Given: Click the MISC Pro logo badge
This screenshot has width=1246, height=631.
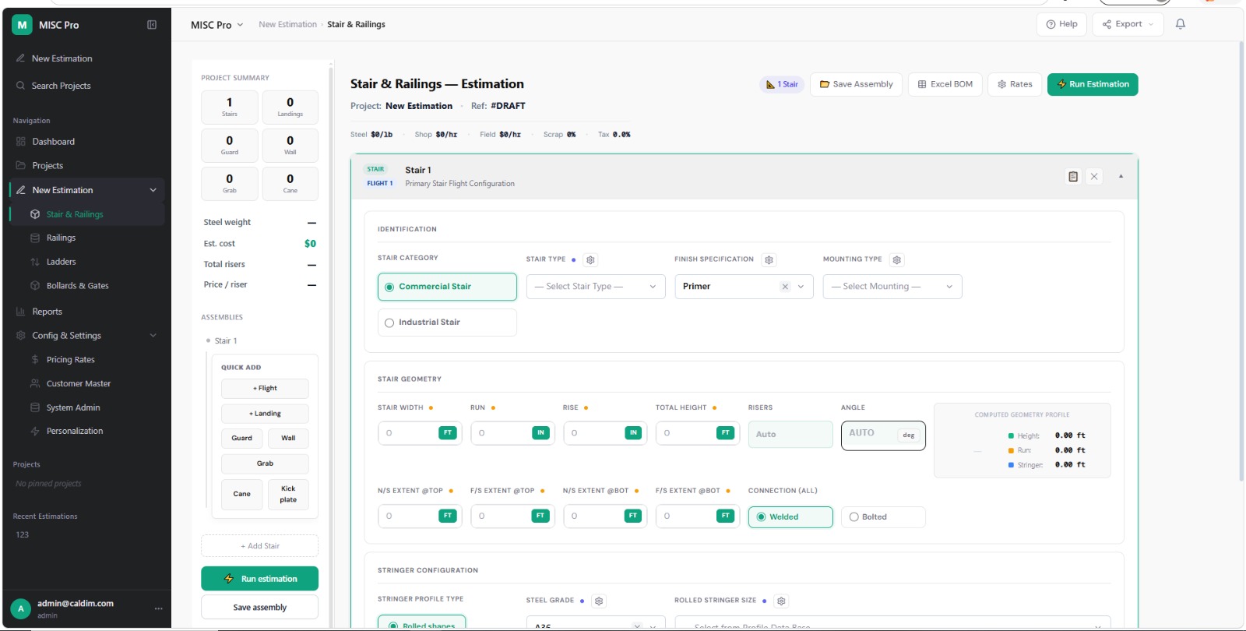Looking at the screenshot, I should pyautogui.click(x=22, y=25).
